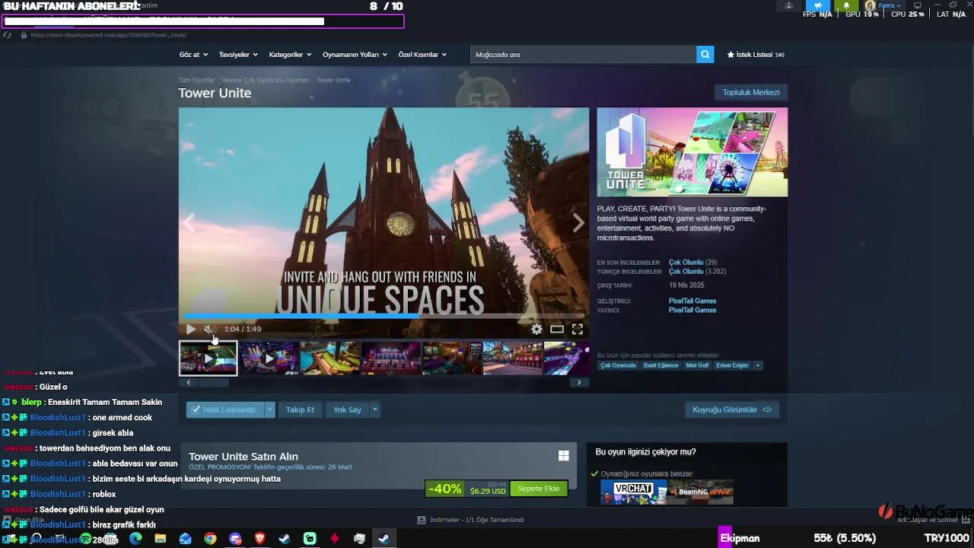Open Topluluk Merkezi community hub
Screen dimensions: 974x548
[x=751, y=92]
